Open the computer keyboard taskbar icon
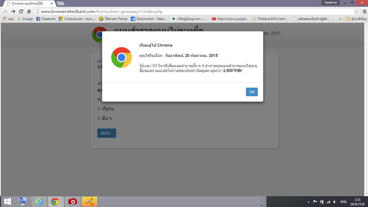The width and height of the screenshot is (368, 207). (22, 201)
